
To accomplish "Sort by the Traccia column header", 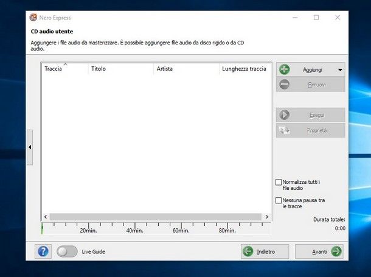I will 64,69.
